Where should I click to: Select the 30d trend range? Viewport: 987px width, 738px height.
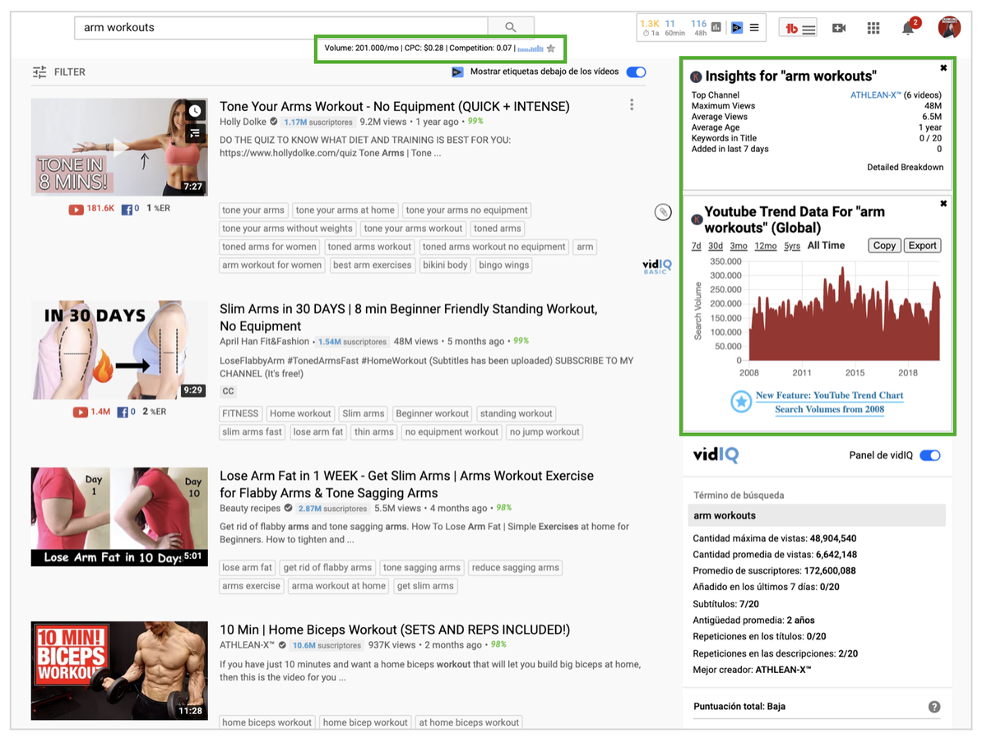(716, 246)
